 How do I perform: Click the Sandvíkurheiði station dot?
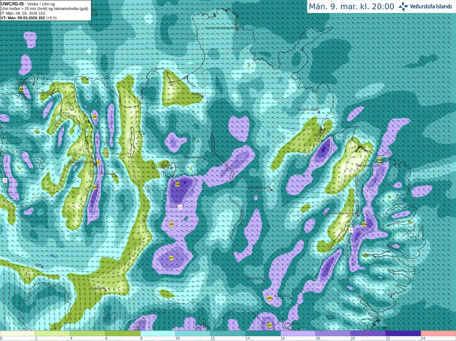click(319, 112)
